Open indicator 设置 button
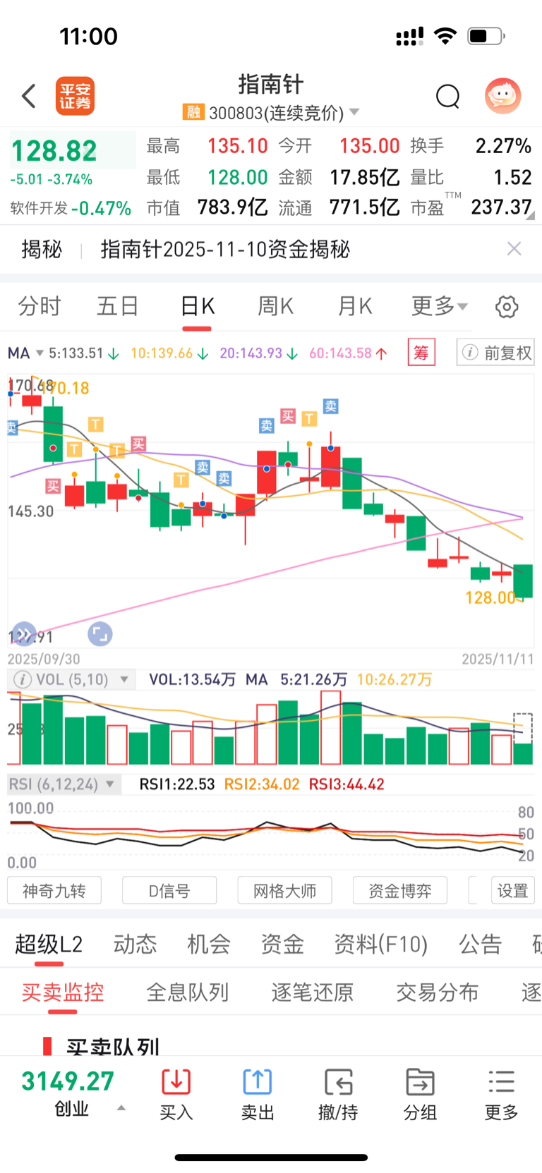Screen dimensions: 542x1173 tap(513, 891)
